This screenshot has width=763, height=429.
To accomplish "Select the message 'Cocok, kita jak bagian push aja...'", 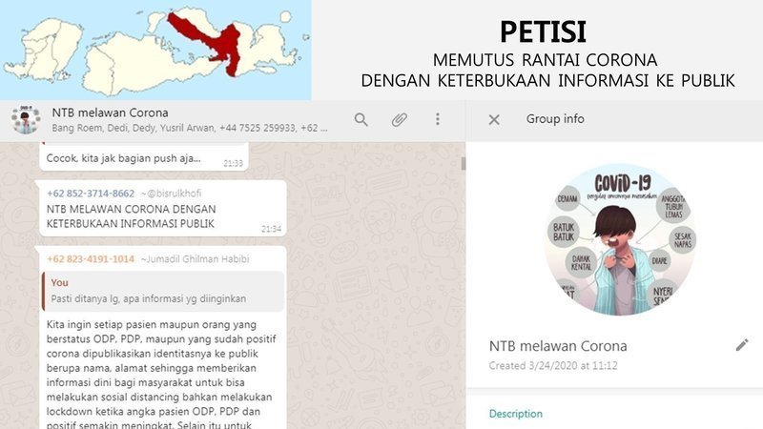I will pyautogui.click(x=124, y=158).
